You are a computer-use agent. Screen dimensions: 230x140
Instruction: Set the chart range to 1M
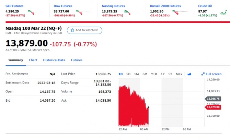point(136,74)
